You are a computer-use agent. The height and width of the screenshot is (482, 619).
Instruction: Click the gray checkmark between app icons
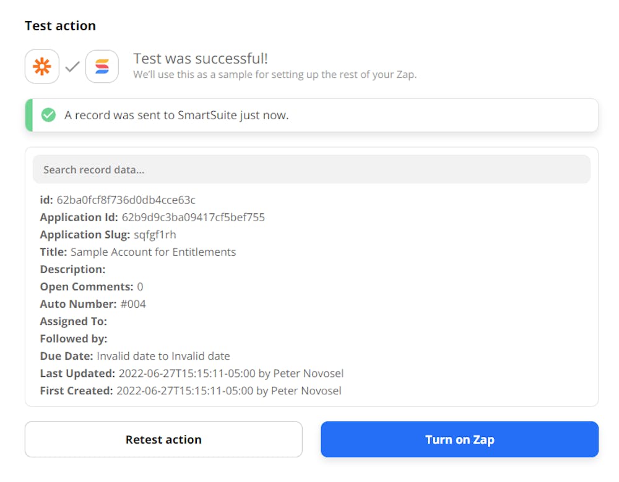pyautogui.click(x=72, y=67)
